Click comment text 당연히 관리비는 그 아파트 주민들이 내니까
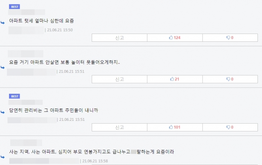The height and width of the screenshot is (165, 262). pos(54,110)
